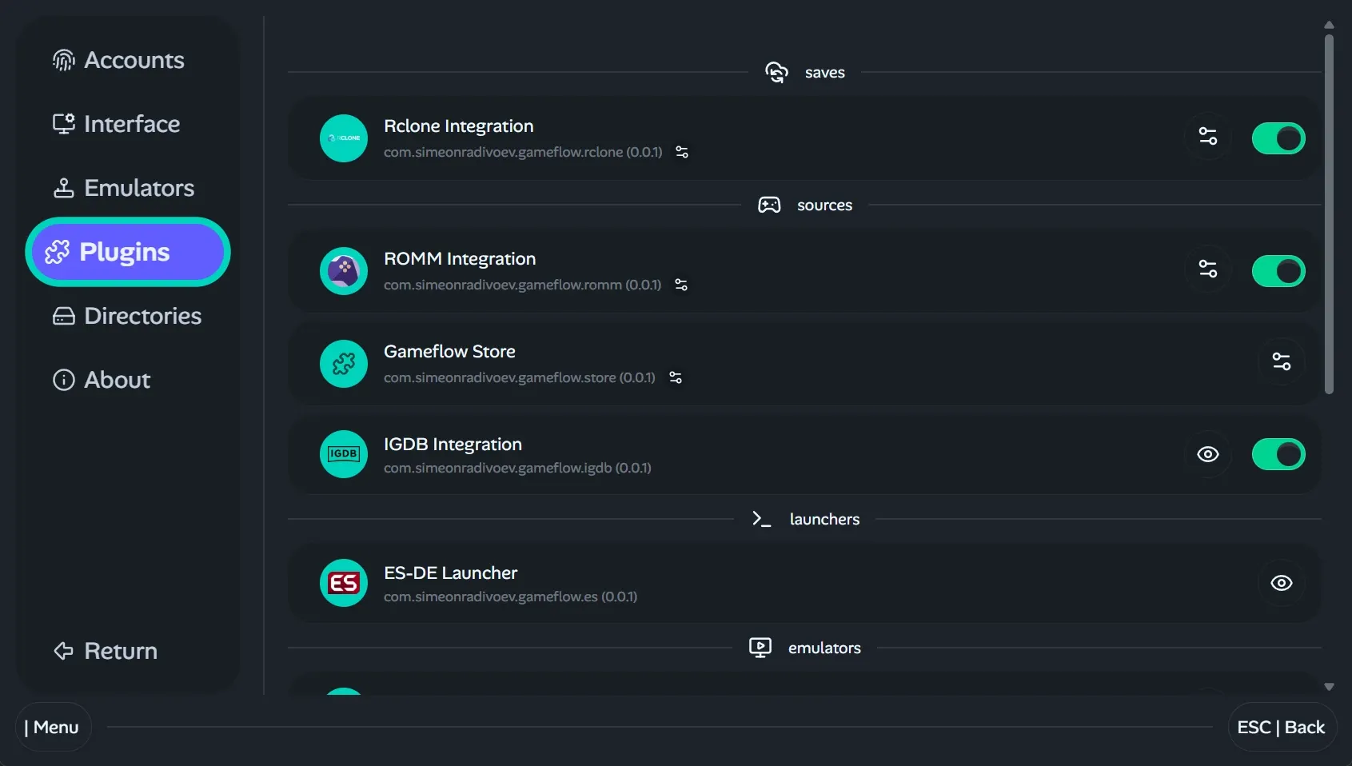Disable the Rclone Integration toggle
This screenshot has width=1352, height=766.
[1278, 138]
